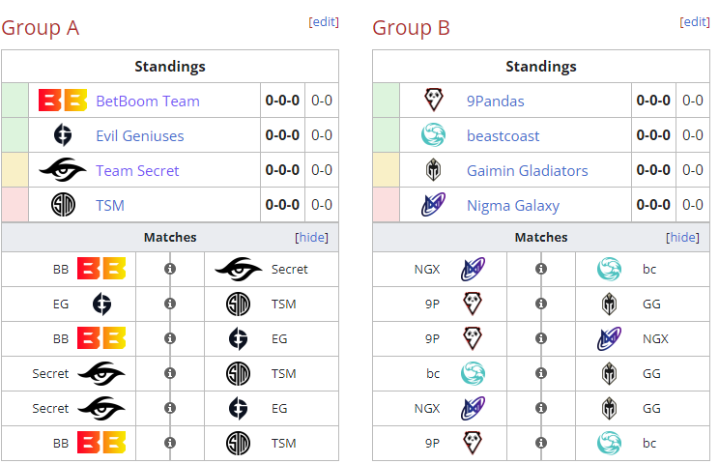Open match info for BB vs Secret
This screenshot has height=464, width=719.
coord(170,269)
